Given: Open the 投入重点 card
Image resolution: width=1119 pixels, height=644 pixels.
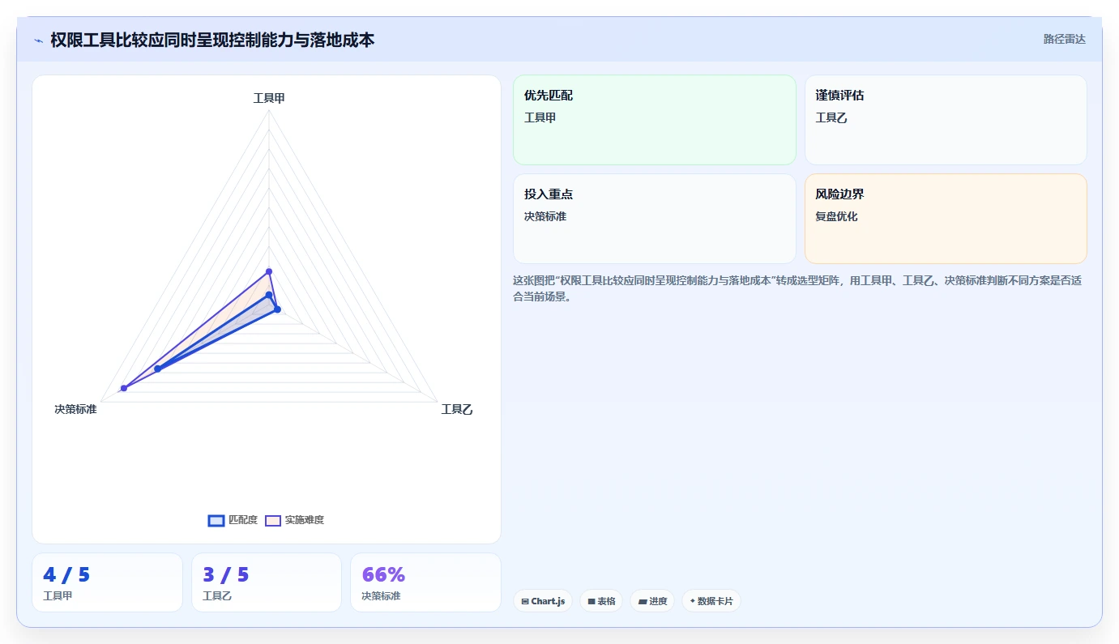Looking at the screenshot, I should pos(655,219).
